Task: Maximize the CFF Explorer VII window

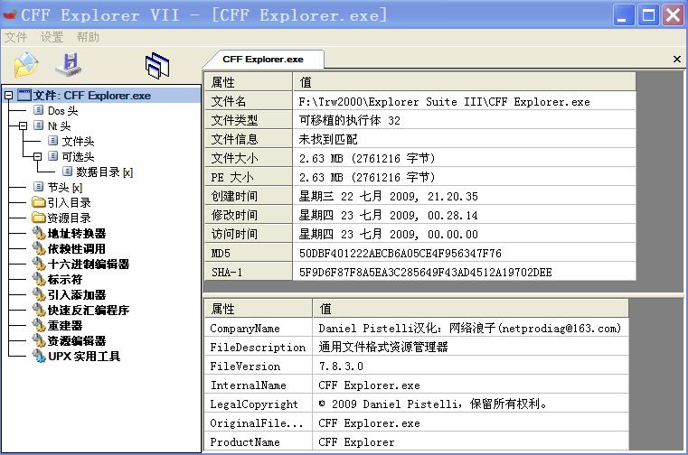Action: coord(648,15)
